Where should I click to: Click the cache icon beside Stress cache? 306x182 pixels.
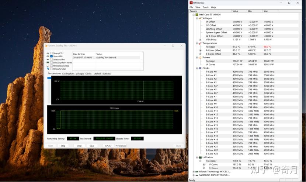[48, 59]
